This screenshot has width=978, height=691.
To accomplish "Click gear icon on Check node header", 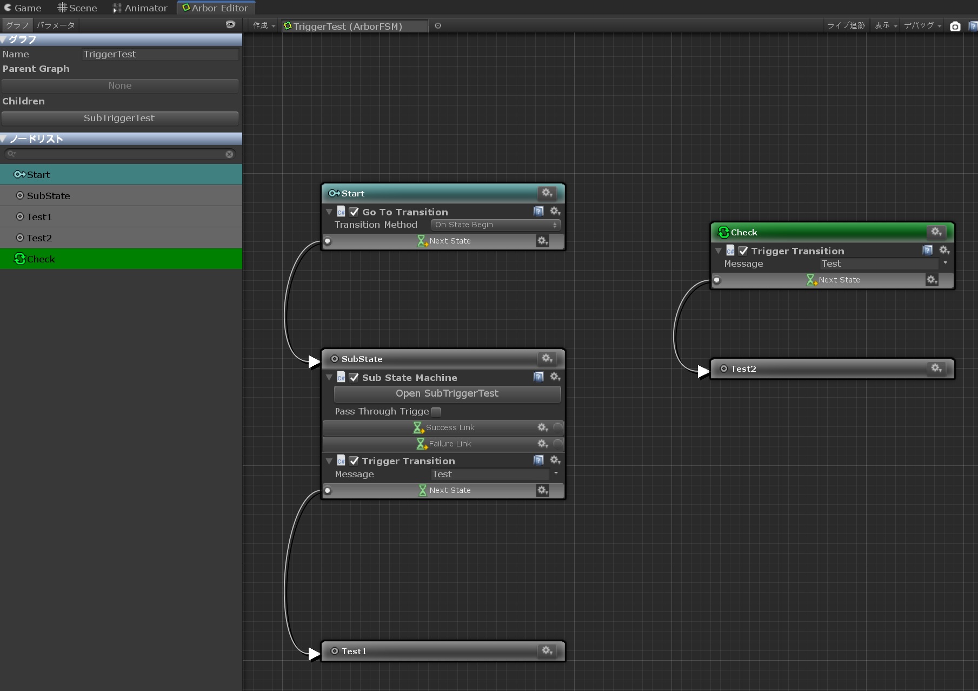I will click(936, 232).
